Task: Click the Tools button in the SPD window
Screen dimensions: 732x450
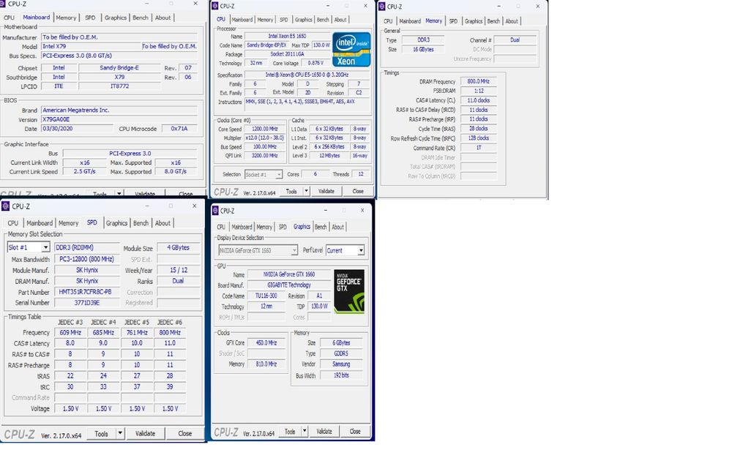Action: point(101,433)
